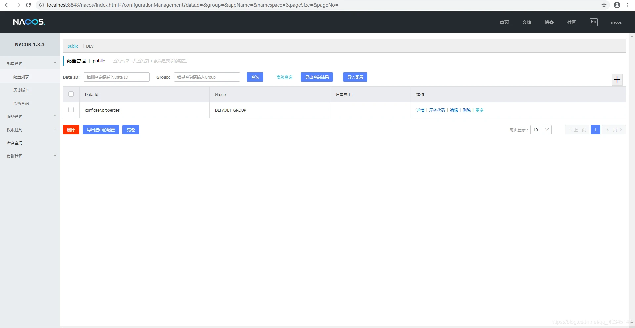Click the blue 查询 button
The height and width of the screenshot is (328, 635).
pos(255,77)
